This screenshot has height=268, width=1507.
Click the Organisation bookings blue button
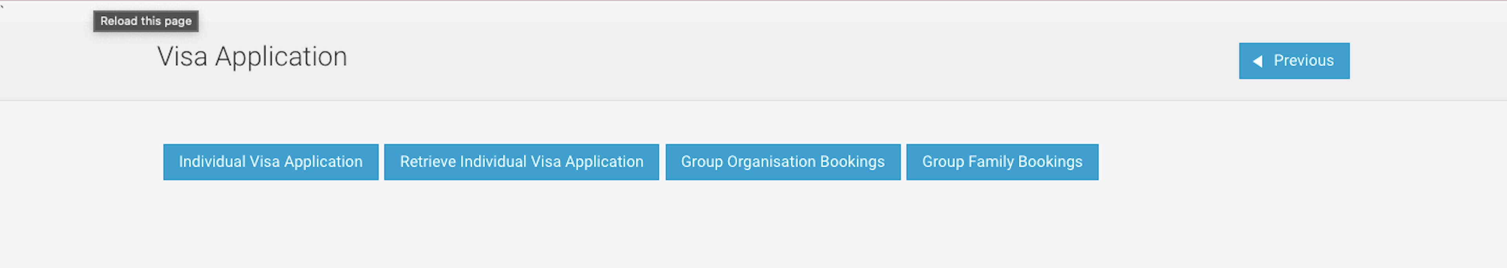click(783, 162)
